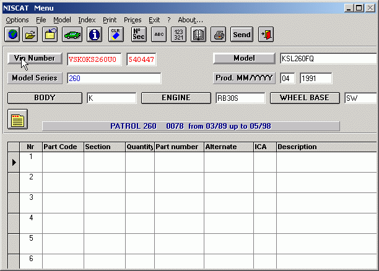Click the Prod. MM/YYYY button
This screenshot has height=271, width=379.
pos(244,78)
